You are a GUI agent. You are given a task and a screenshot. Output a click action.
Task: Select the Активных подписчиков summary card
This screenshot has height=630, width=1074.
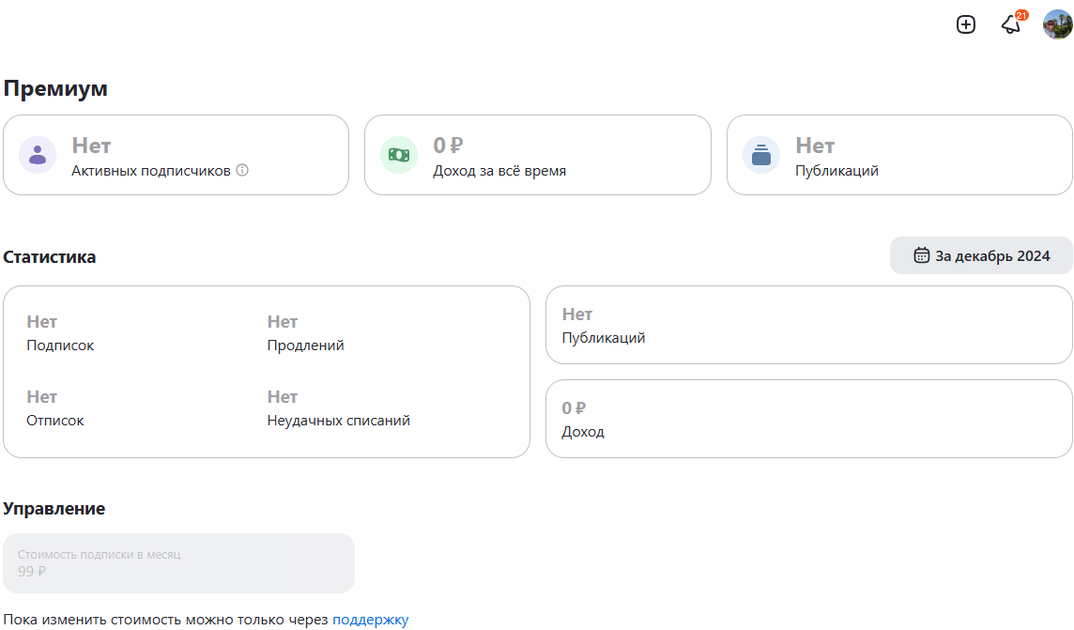click(176, 155)
